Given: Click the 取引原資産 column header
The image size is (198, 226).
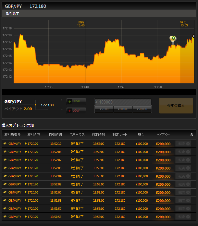Looking at the screenshot, I should click(13, 135).
